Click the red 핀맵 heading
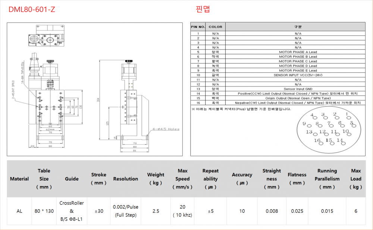The height and width of the screenshot is (230, 373). coord(203,9)
